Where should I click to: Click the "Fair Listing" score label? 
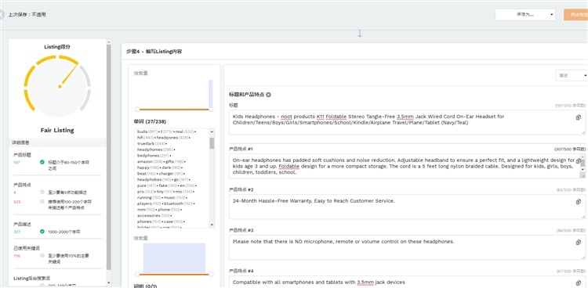[57, 131]
